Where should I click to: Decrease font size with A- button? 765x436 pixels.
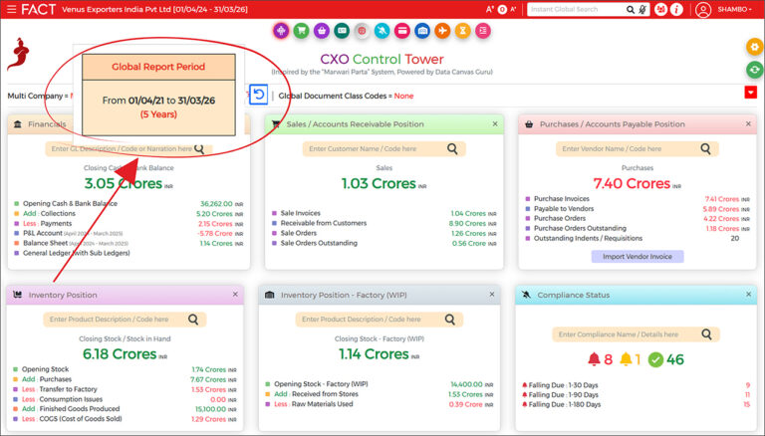pyautogui.click(x=513, y=9)
